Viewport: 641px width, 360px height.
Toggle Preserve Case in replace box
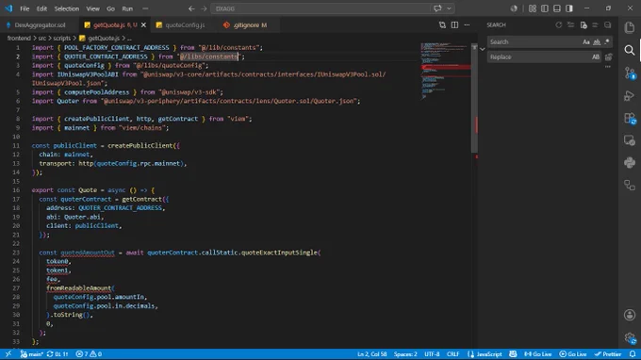pyautogui.click(x=596, y=57)
